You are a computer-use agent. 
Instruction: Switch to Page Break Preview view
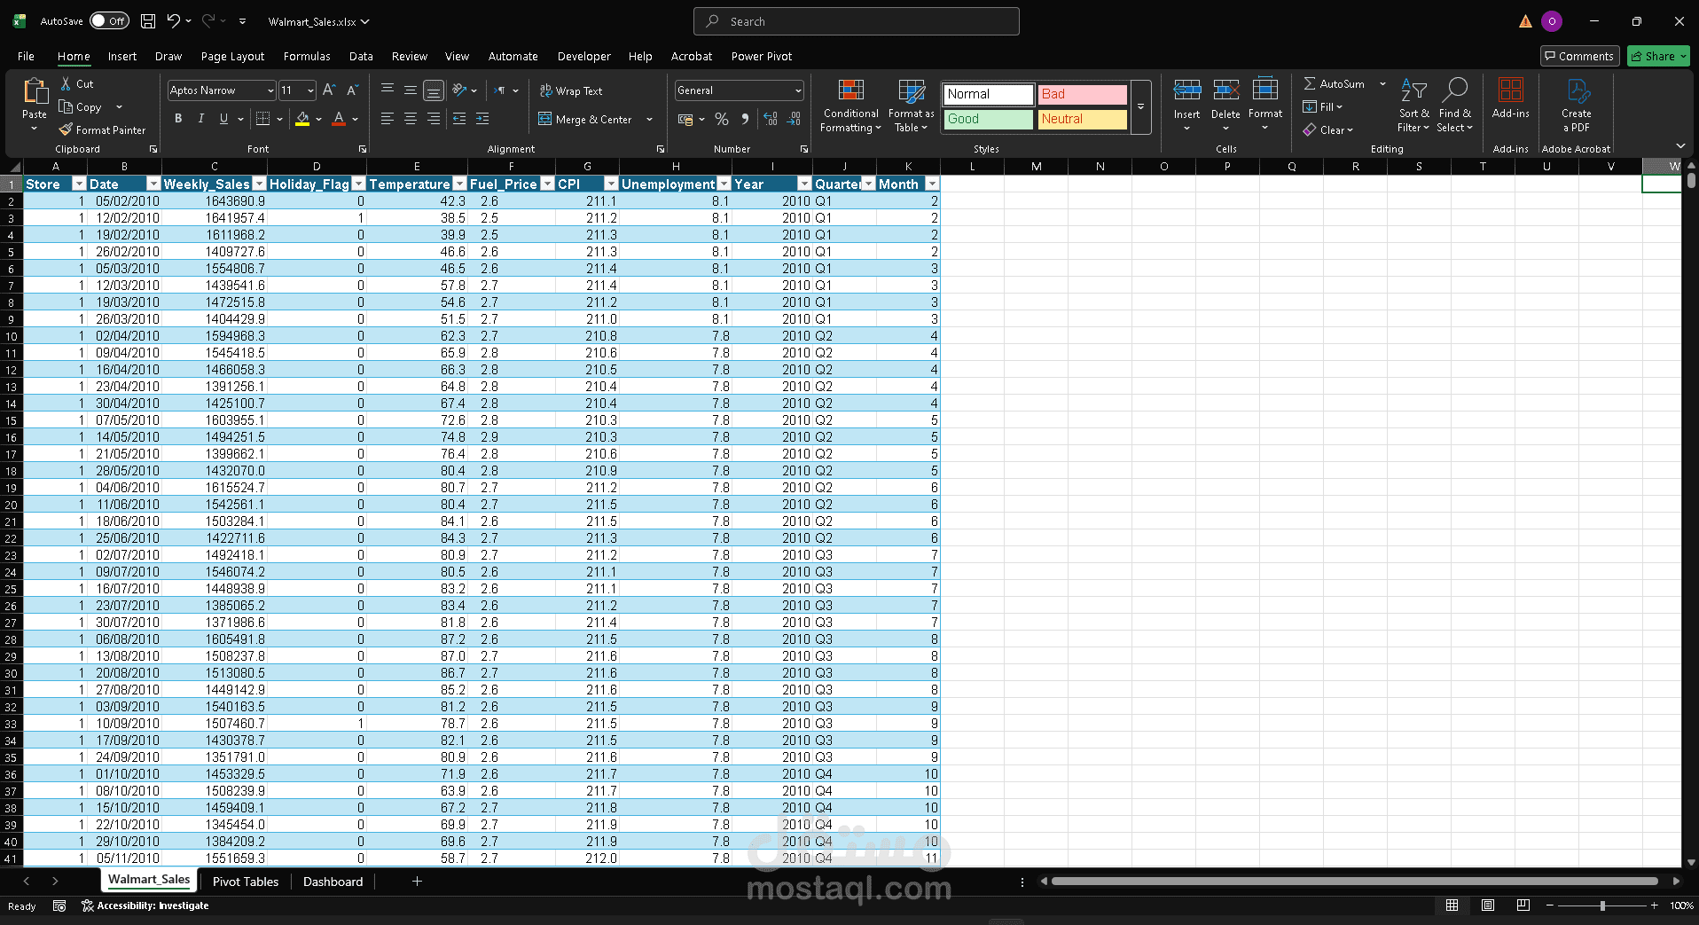[1523, 905]
